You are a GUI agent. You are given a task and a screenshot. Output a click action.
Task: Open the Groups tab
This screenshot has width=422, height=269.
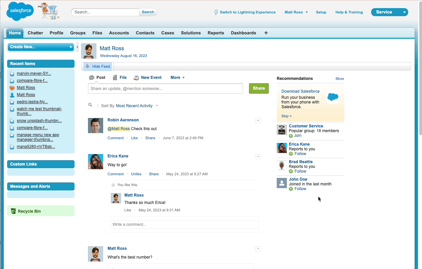(x=78, y=33)
